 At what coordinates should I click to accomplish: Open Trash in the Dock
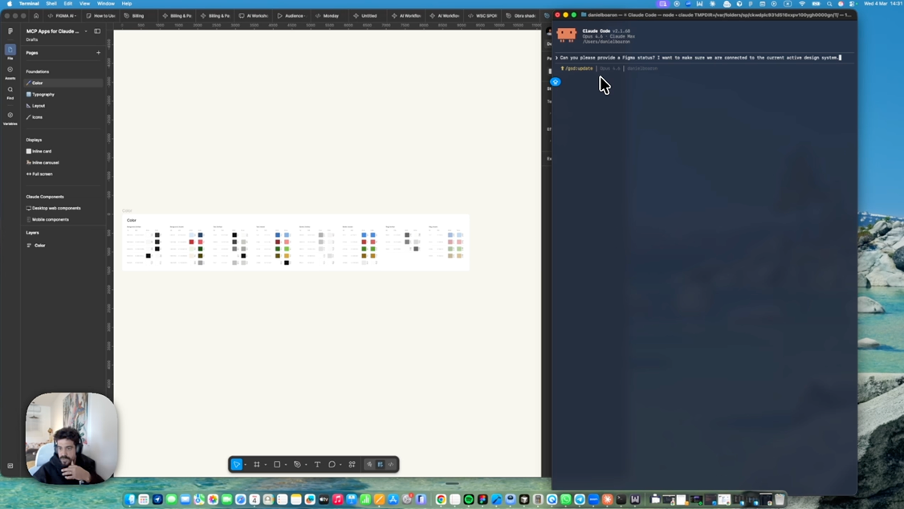pyautogui.click(x=780, y=499)
